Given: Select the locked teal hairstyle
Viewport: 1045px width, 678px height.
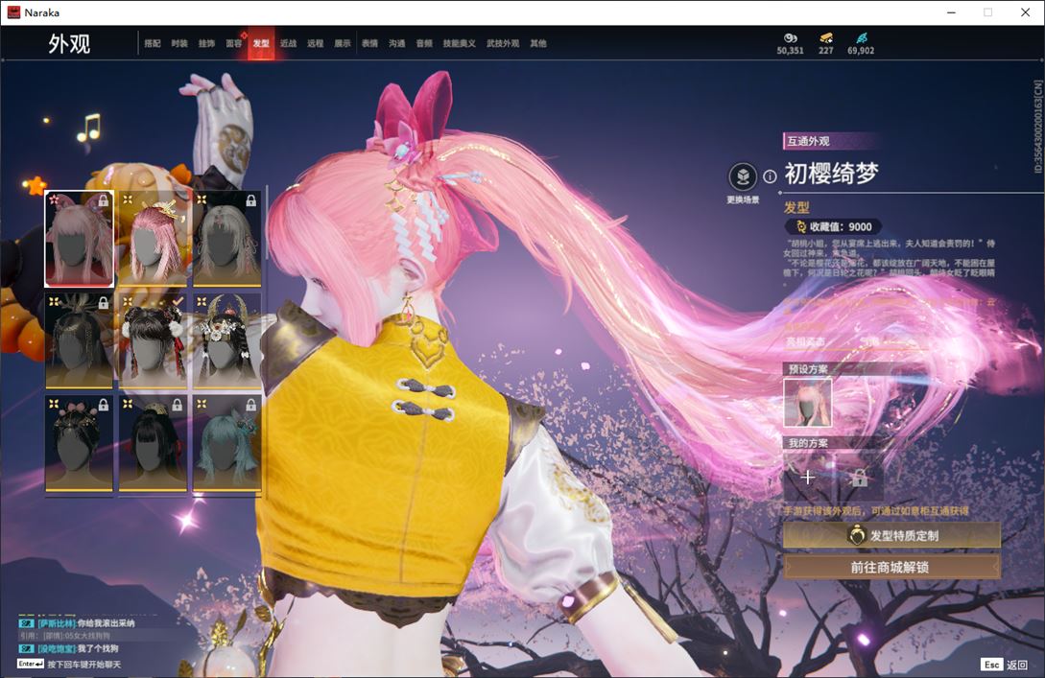Looking at the screenshot, I should [x=226, y=443].
